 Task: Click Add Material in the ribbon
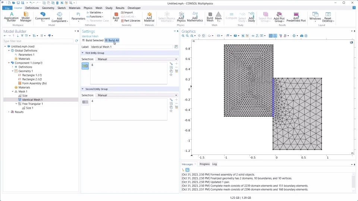pos(149,17)
